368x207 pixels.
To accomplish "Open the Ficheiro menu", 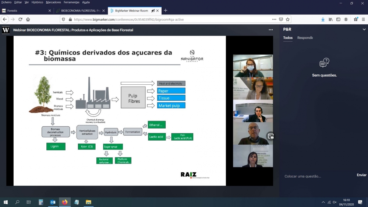I will tap(6, 2).
